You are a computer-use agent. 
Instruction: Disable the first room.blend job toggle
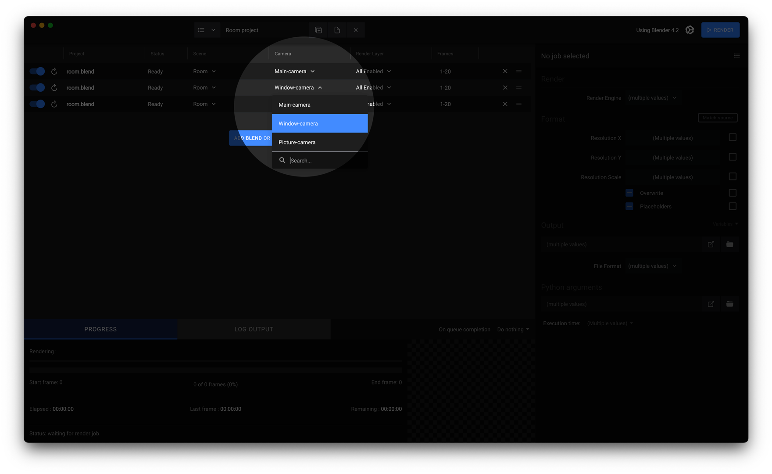[37, 71]
